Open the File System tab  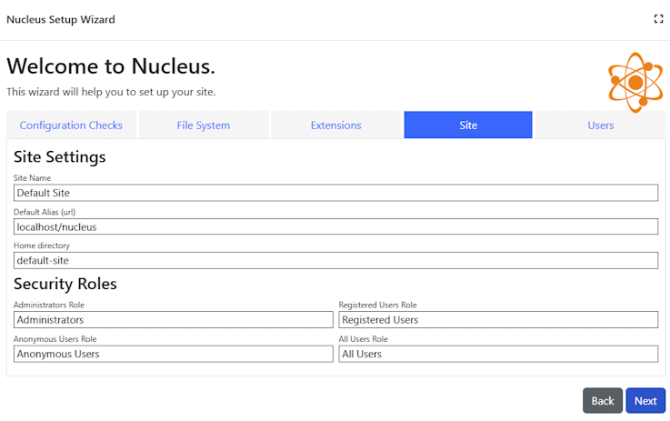pyautogui.click(x=204, y=125)
